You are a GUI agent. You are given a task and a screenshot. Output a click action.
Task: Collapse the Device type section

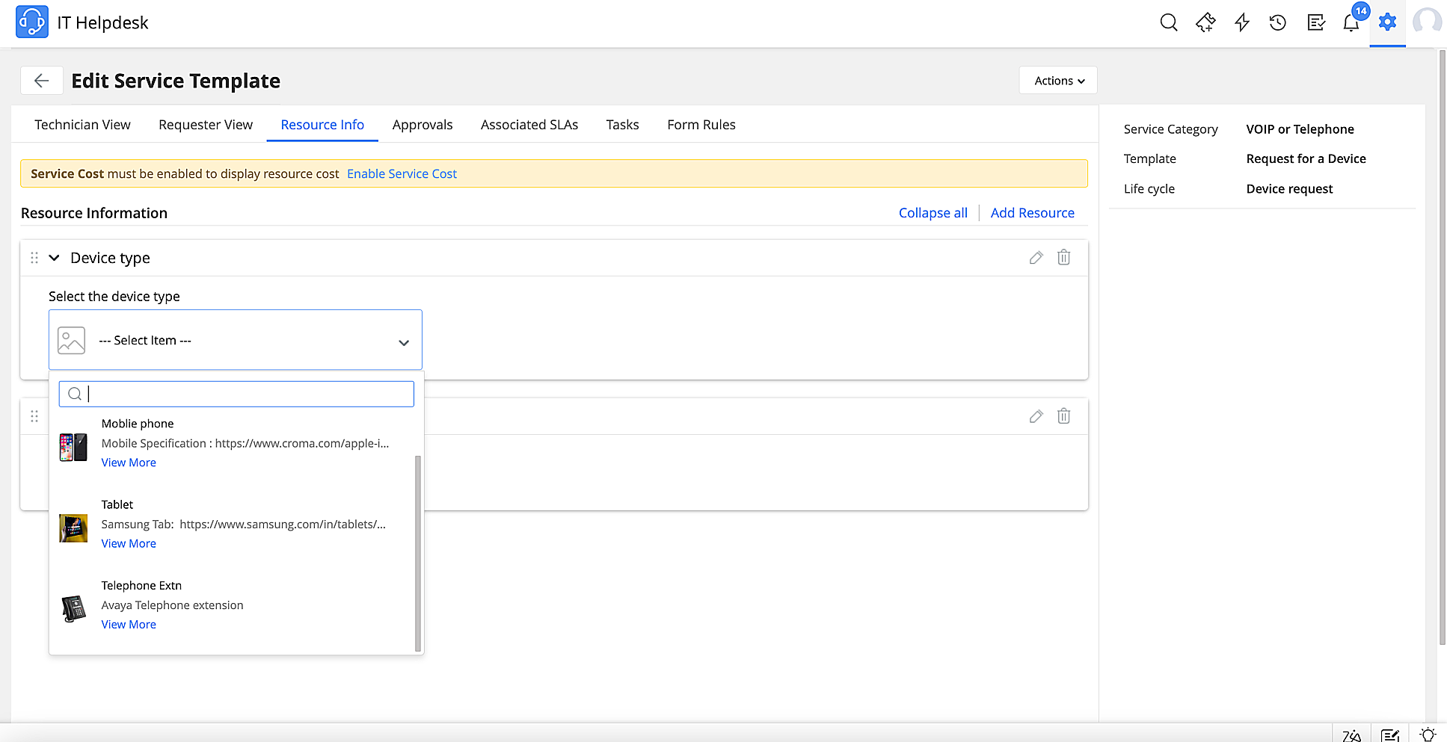pos(53,257)
